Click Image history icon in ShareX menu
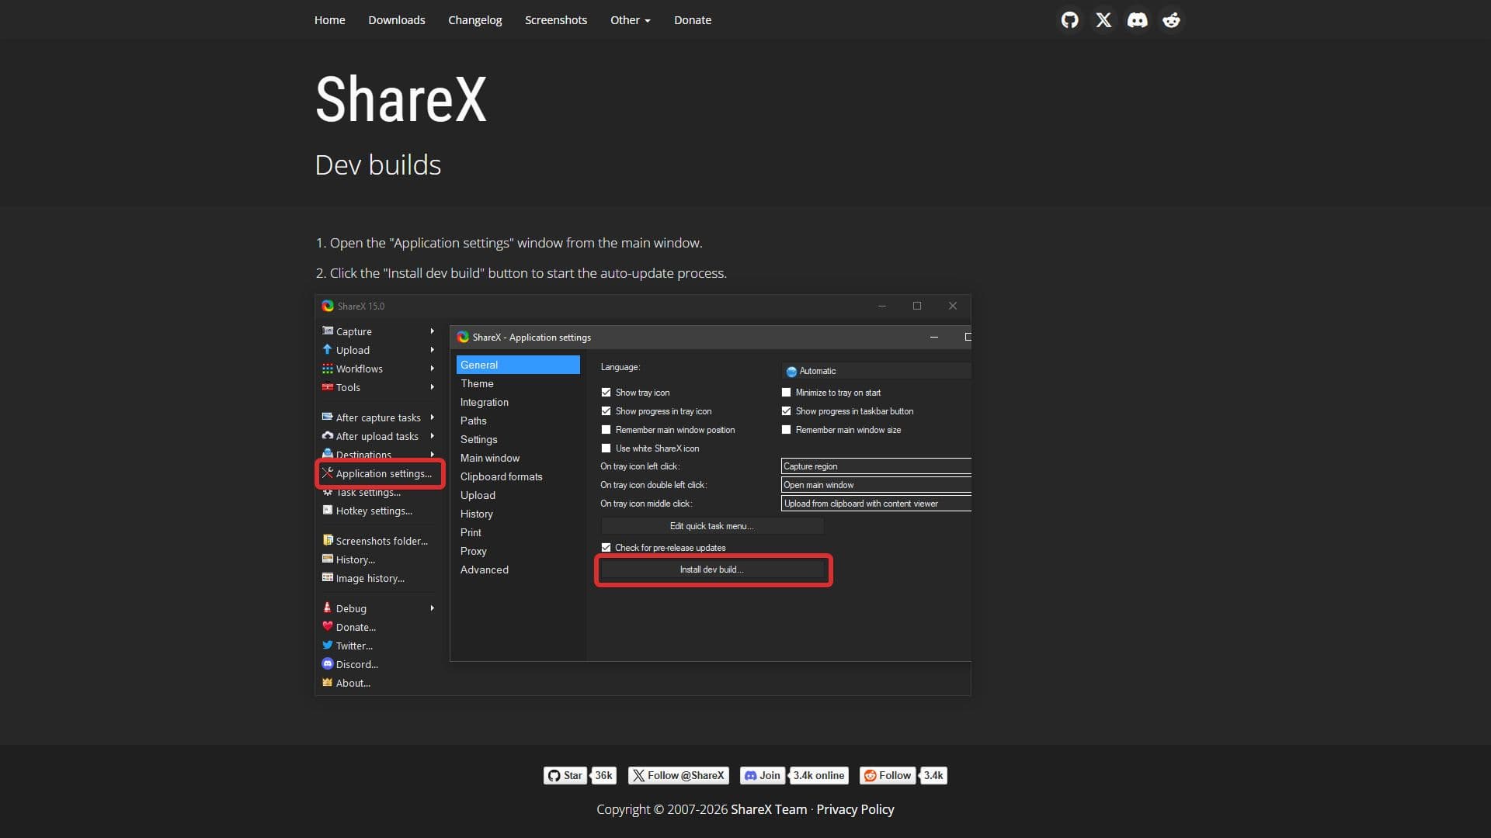Viewport: 1491px width, 838px height. click(x=328, y=577)
